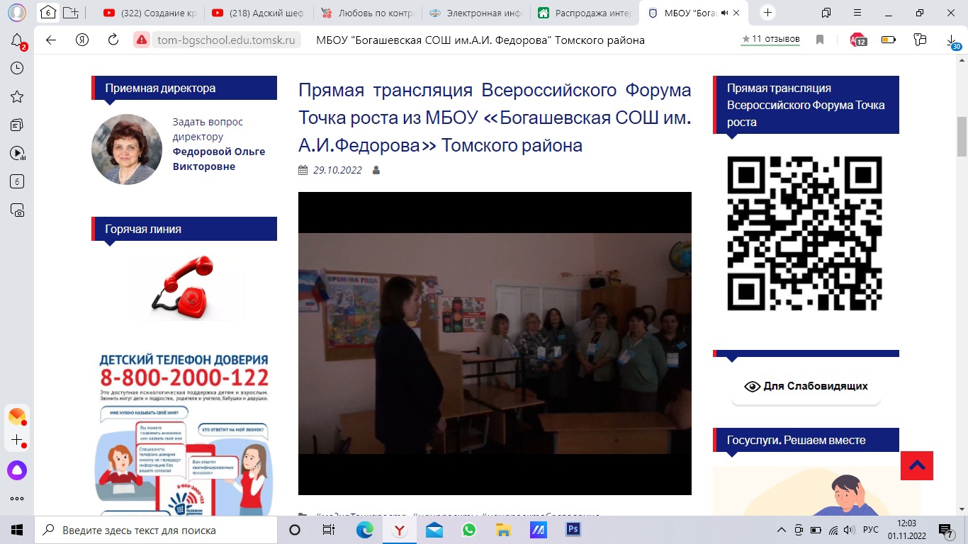968x544 pixels.
Task: Launch Microsoft Edge from taskbar
Action: pos(364,530)
